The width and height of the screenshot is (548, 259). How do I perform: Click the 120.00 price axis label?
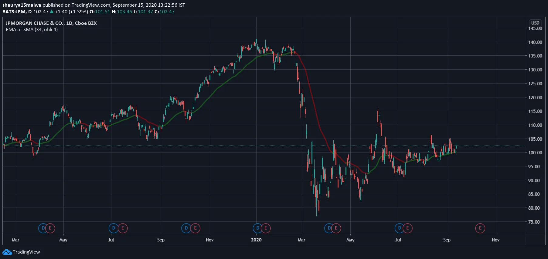point(535,98)
